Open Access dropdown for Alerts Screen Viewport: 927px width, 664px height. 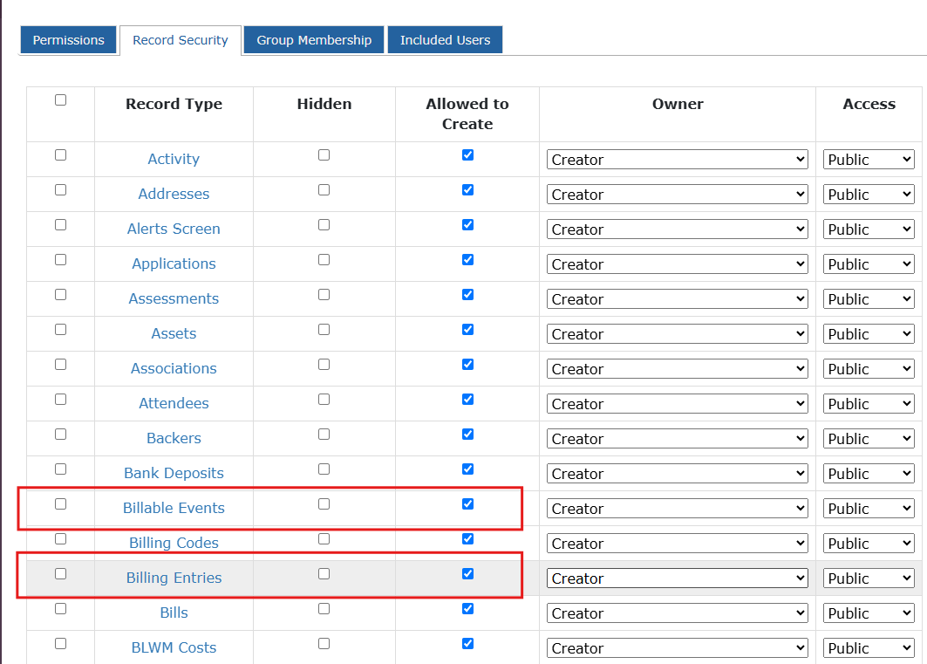[869, 229]
